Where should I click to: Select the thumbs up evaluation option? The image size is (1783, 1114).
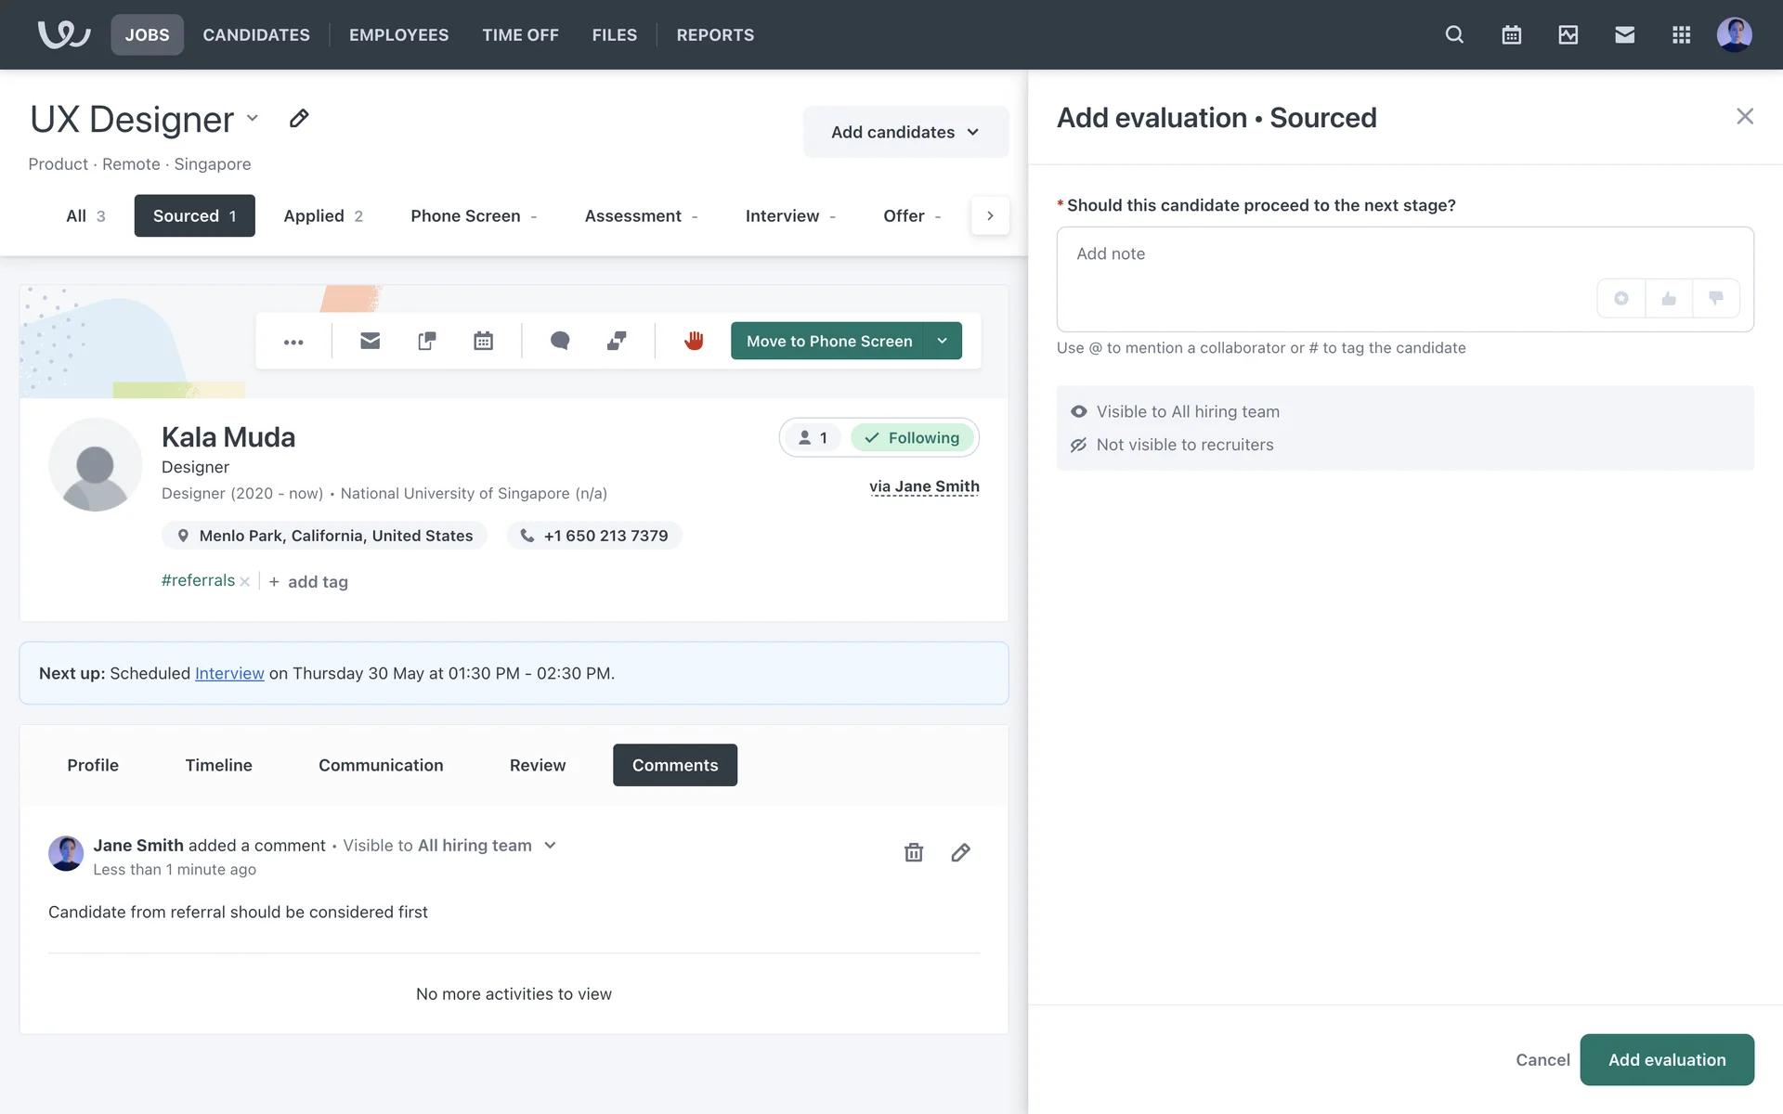1669,299
